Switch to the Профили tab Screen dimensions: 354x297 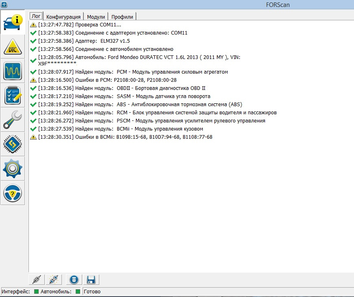tap(122, 17)
